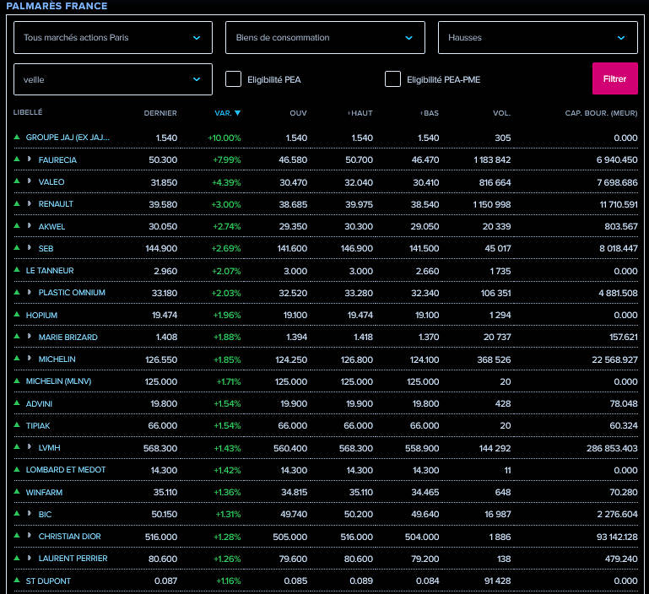Open the FAURECIA stock link
The height and width of the screenshot is (594, 649).
point(57,159)
